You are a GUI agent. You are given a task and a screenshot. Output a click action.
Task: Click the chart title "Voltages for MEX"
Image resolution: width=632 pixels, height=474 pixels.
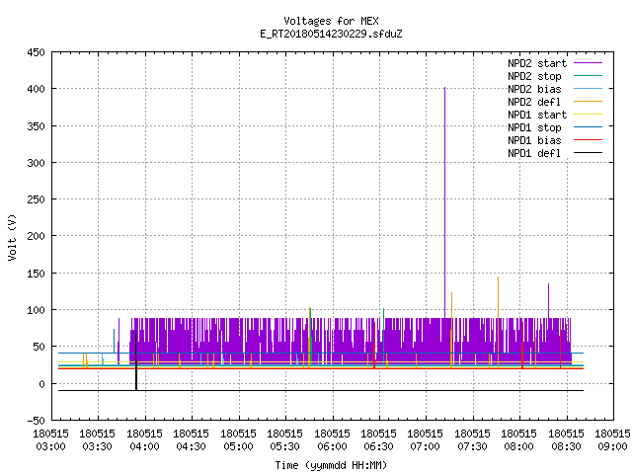(x=331, y=21)
